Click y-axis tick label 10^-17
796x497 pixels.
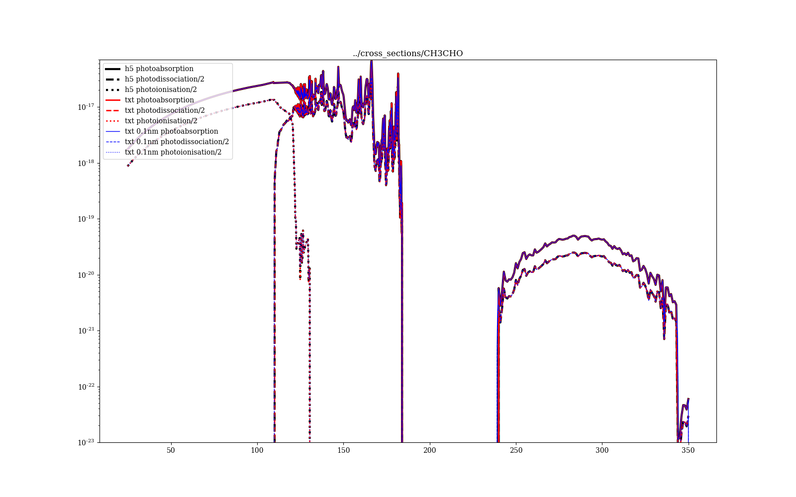[87, 106]
